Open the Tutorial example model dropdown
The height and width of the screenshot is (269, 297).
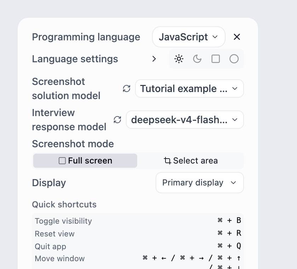190,88
